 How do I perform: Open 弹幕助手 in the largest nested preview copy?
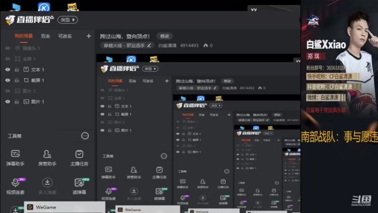tap(109, 173)
